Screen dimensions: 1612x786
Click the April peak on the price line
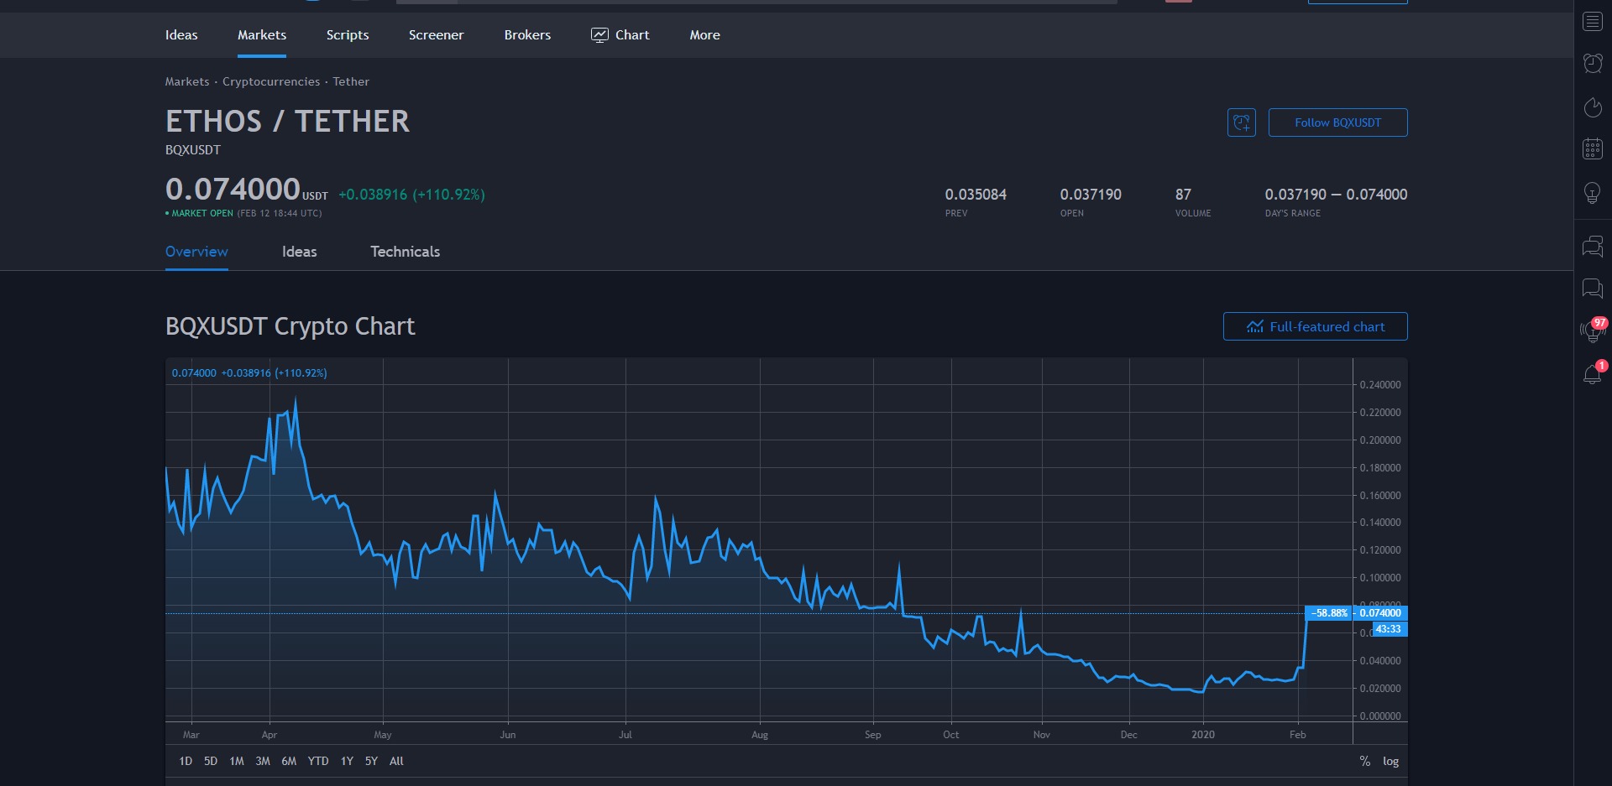(x=296, y=399)
